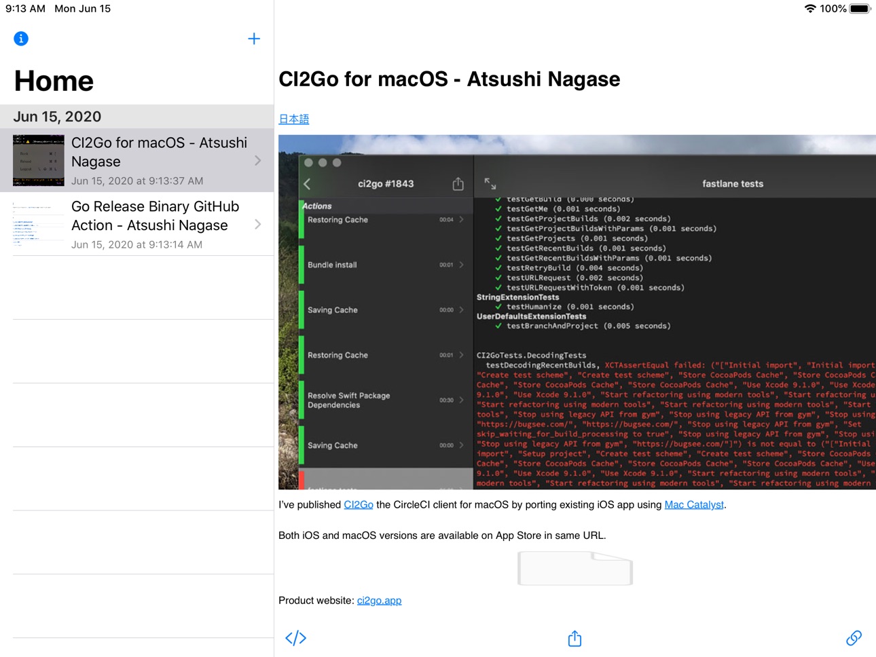Add a new item with plus icon
The image size is (876, 657).
[x=254, y=39]
